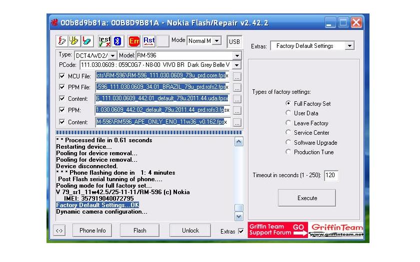This screenshot has height=262, width=420.
Task: Click the red and blue eraser toolbar icon
Action: click(87, 41)
